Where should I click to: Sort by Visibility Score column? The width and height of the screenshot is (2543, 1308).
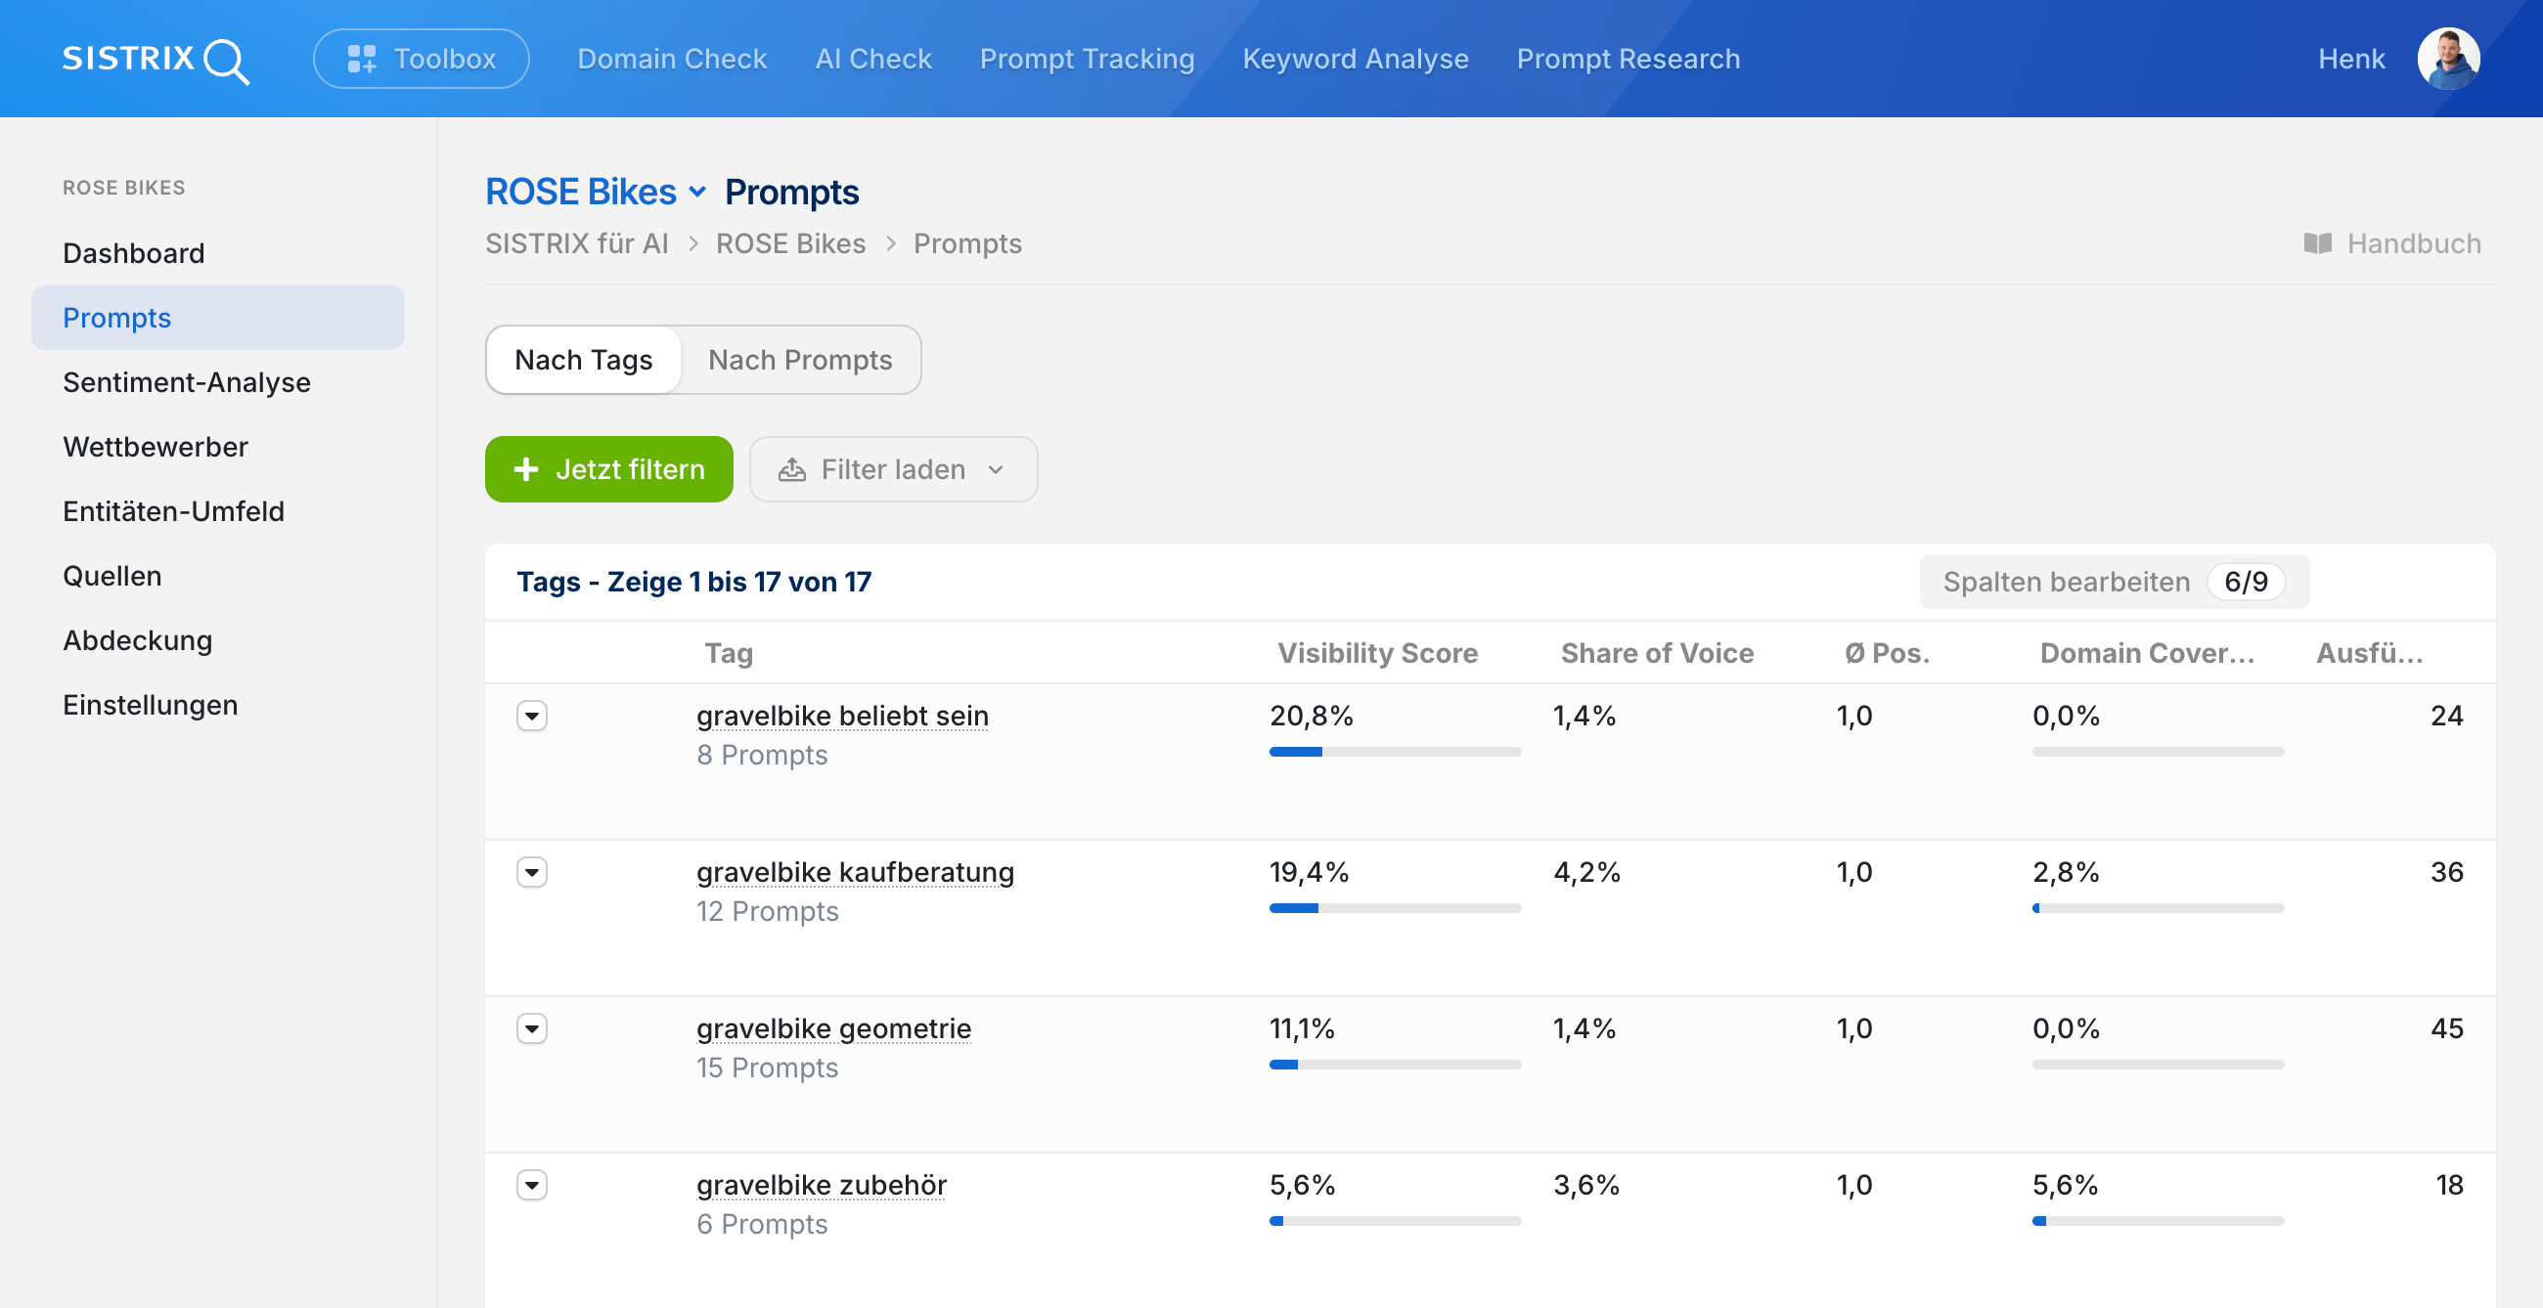[x=1377, y=653]
